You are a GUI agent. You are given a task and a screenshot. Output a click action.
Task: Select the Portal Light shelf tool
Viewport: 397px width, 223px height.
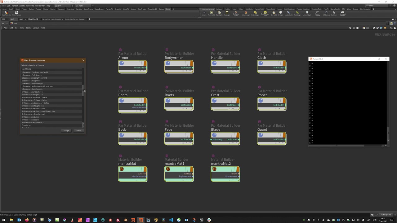pyautogui.click(x=297, y=13)
